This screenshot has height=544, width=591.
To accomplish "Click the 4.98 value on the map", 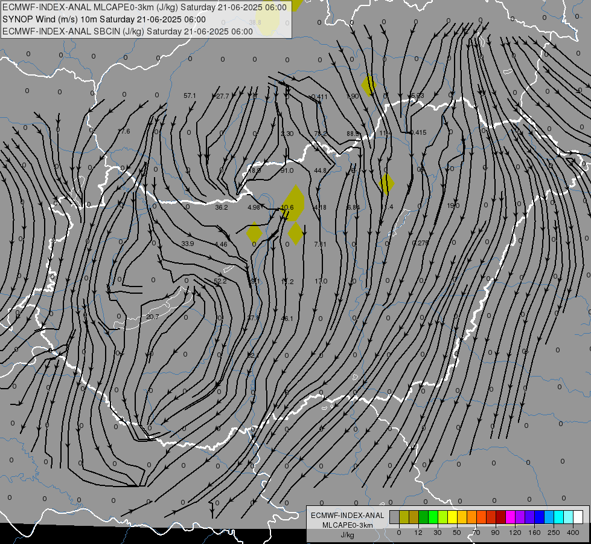I will click(x=254, y=207).
